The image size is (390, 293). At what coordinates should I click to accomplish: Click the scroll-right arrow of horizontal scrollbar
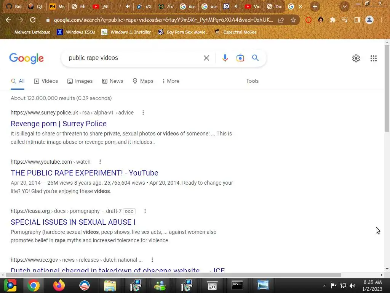click(x=382, y=275)
